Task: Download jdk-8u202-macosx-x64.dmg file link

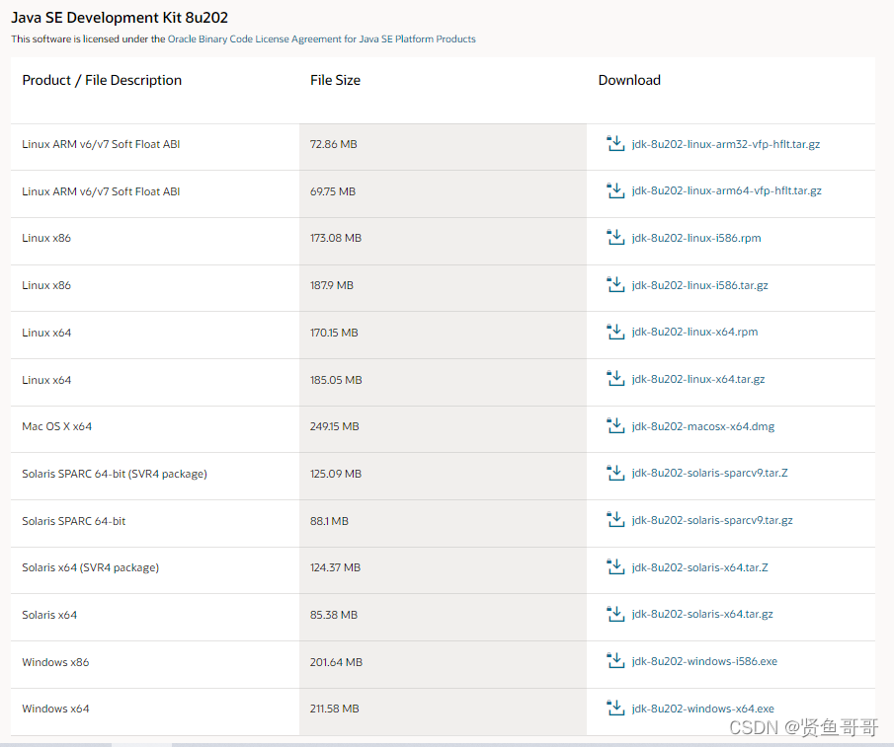Action: [703, 426]
